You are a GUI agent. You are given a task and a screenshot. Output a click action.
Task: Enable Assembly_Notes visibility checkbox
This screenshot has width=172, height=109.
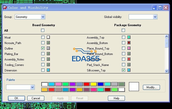pyautogui.click(x=43, y=59)
